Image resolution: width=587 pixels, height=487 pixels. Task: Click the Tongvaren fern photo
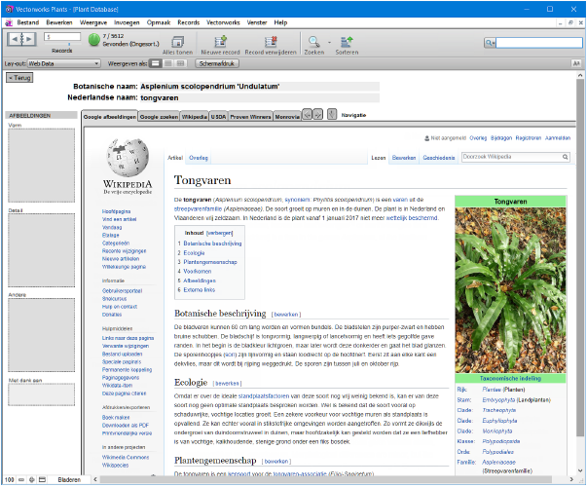[510, 290]
